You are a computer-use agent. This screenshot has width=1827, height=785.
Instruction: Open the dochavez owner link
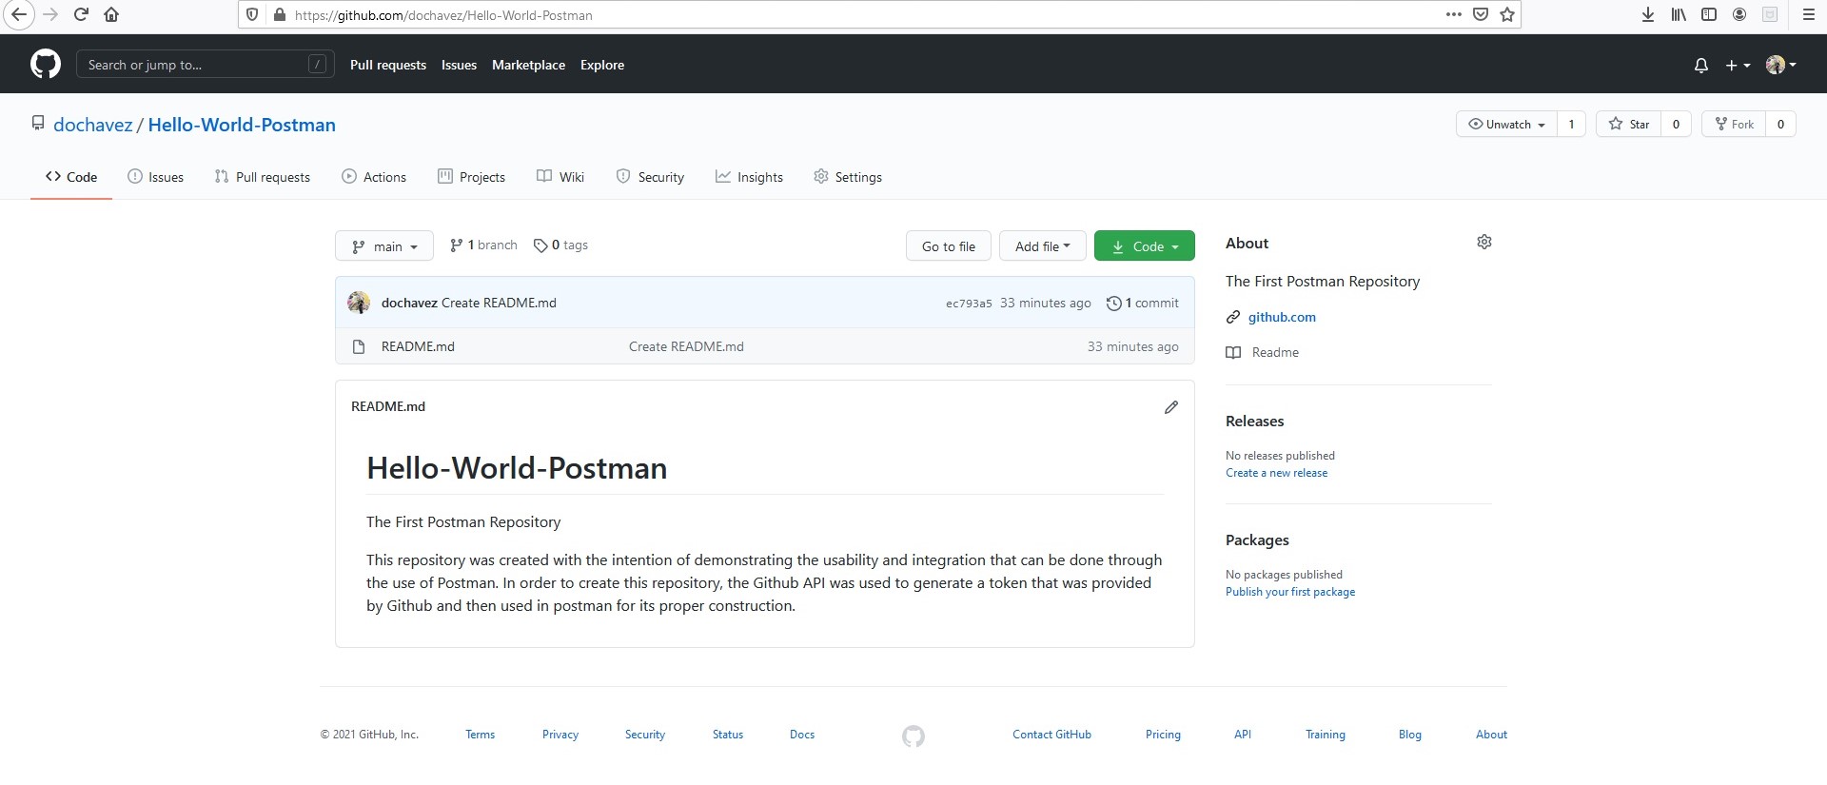(x=93, y=125)
